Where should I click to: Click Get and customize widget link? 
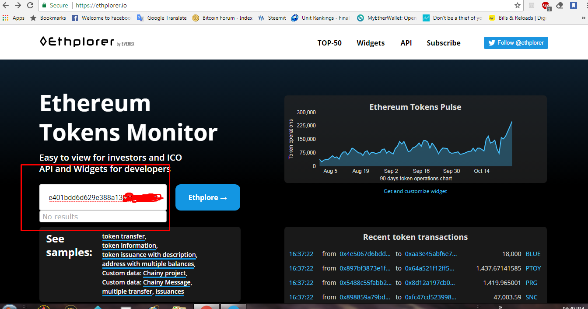[x=415, y=191]
